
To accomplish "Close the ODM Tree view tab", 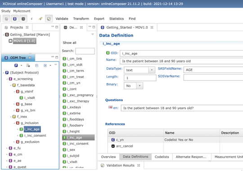I will [30, 58].
